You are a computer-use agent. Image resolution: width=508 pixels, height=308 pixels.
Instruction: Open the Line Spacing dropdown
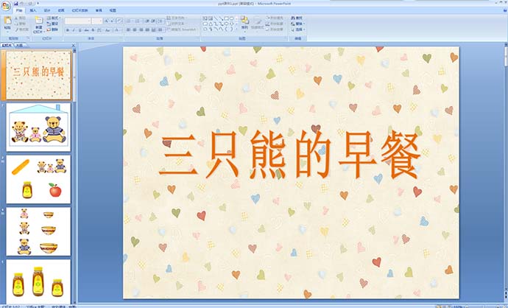click(x=160, y=21)
